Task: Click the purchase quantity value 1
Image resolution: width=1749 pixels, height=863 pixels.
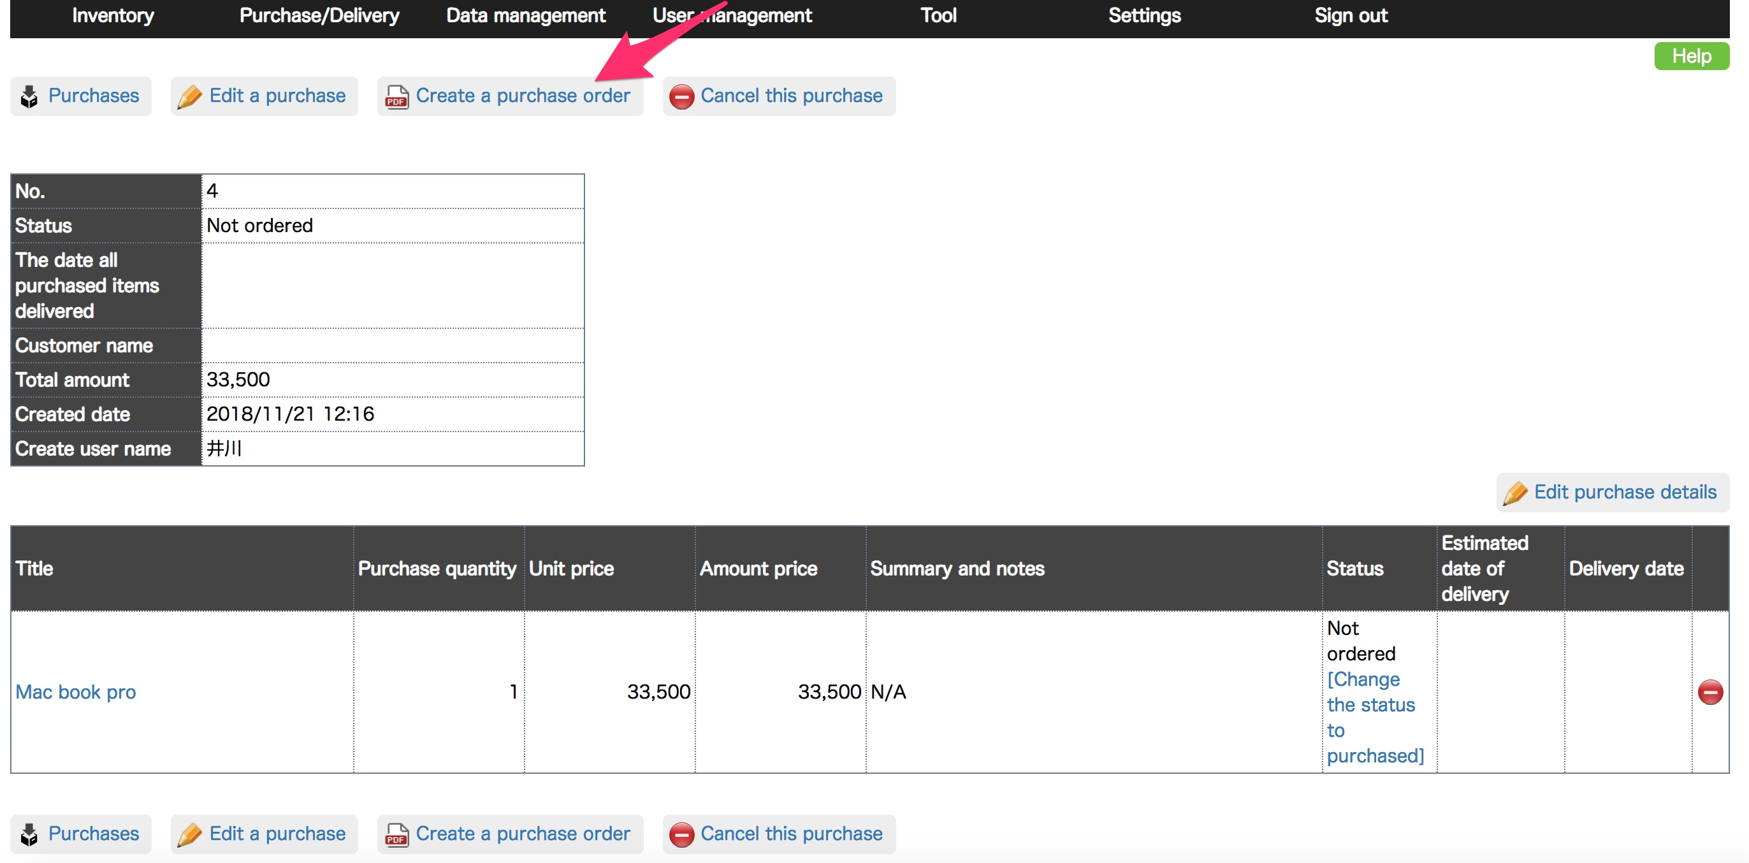Action: click(x=513, y=692)
